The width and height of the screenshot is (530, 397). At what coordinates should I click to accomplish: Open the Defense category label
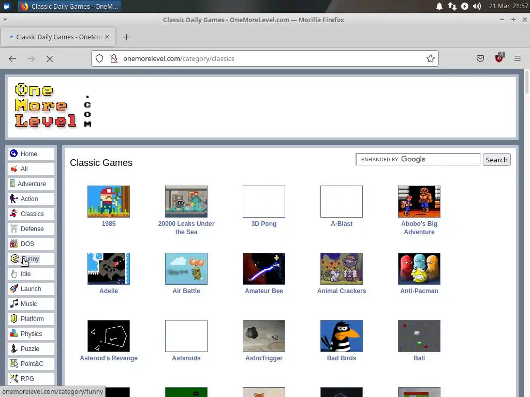[x=32, y=229]
